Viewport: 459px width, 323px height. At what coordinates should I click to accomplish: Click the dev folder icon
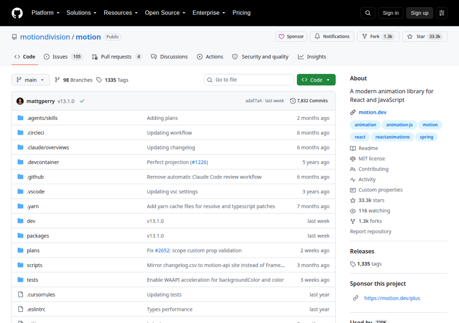click(20, 221)
